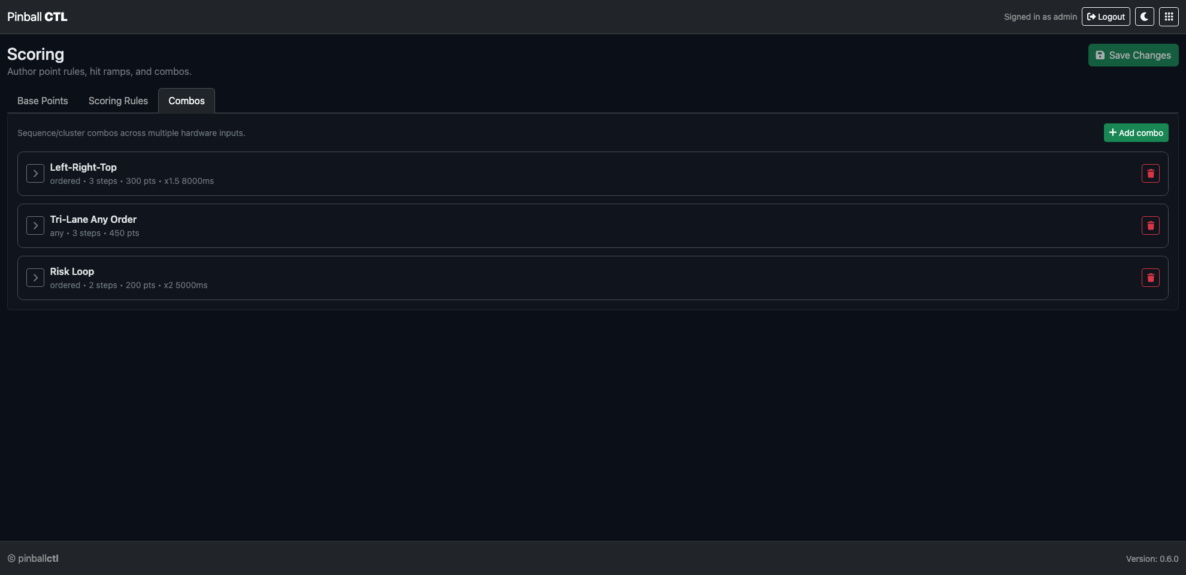Click the plus icon on Add combo
The image size is (1186, 575).
point(1113,132)
